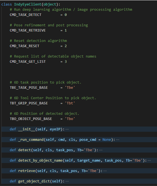Expand the folded __init__ method ellipsis
Image resolution: width=157 pixels, height=186 pixels.
67,129
